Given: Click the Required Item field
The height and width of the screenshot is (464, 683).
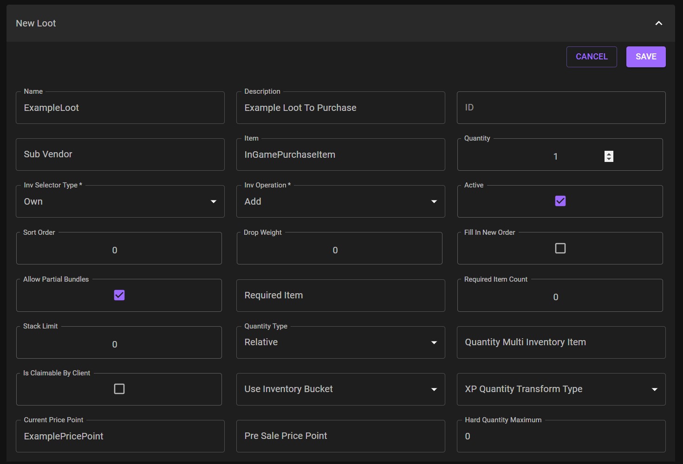Looking at the screenshot, I should click(x=341, y=296).
